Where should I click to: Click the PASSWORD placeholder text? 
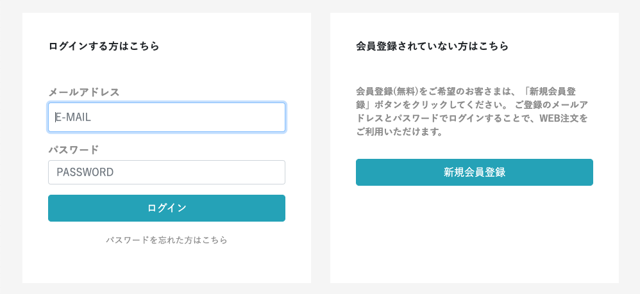coord(85,172)
